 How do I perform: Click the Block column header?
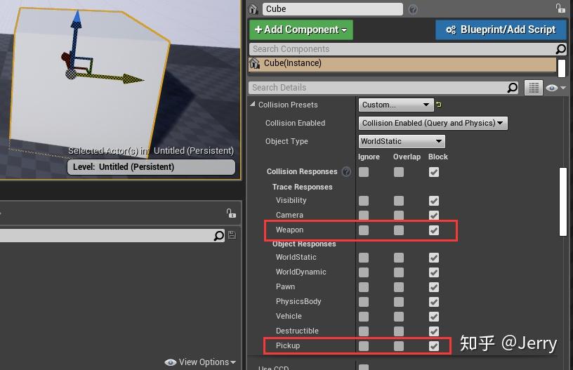(437, 157)
